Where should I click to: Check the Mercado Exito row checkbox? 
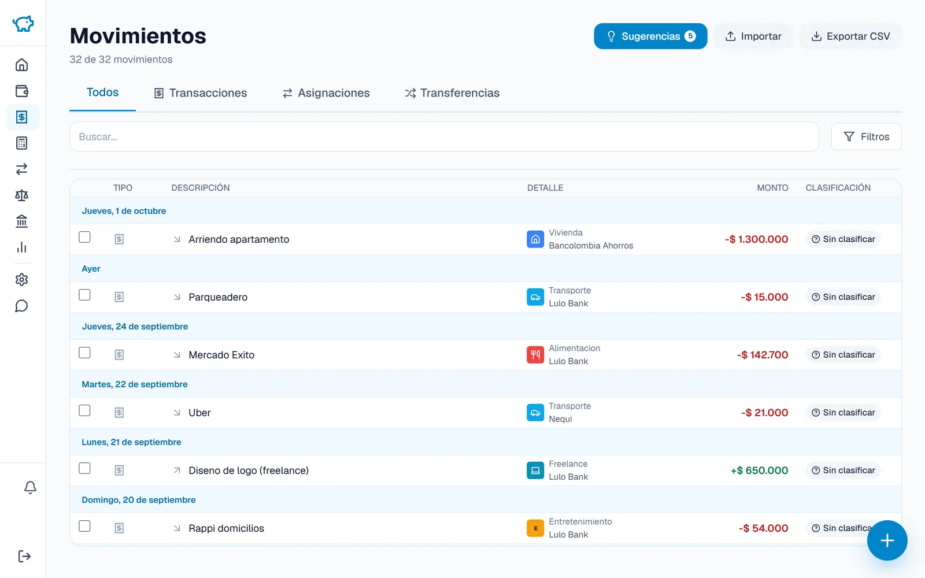(x=84, y=353)
